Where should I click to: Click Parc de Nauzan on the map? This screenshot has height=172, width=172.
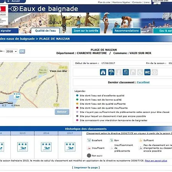click(x=43, y=71)
